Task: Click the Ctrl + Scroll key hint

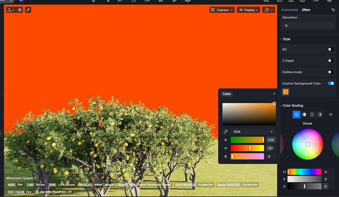Action: (16, 192)
